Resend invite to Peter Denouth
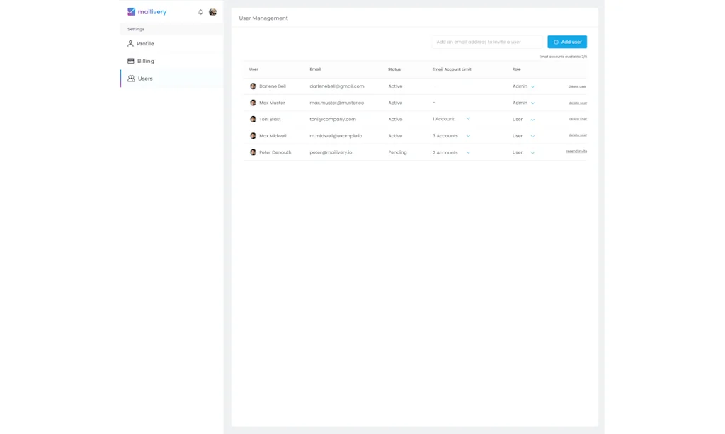Viewport: 725px width, 434px height. coord(576,152)
